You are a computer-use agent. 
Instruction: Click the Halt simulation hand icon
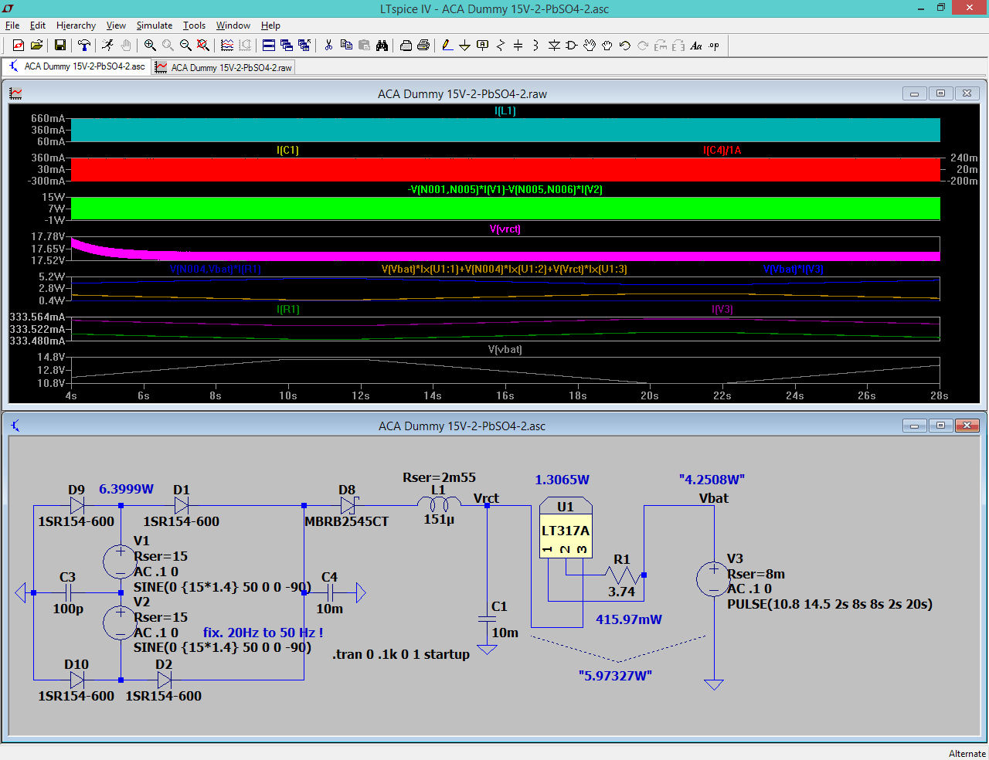[125, 46]
